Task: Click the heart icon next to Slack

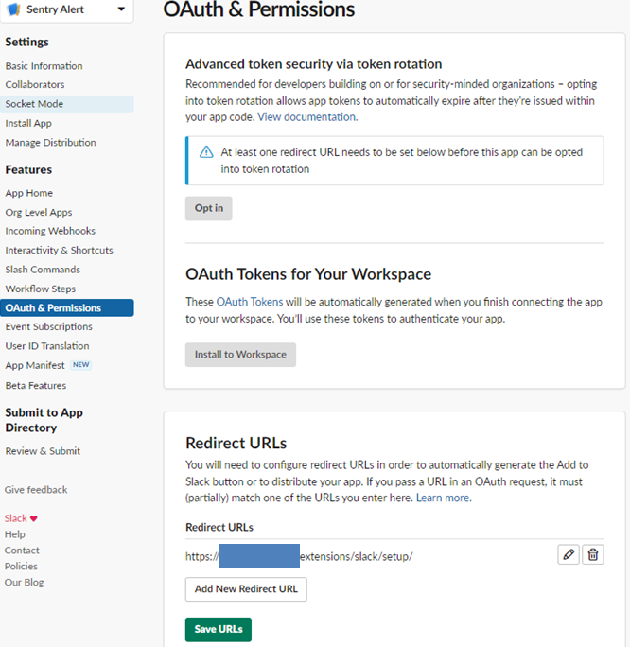Action: coord(34,518)
